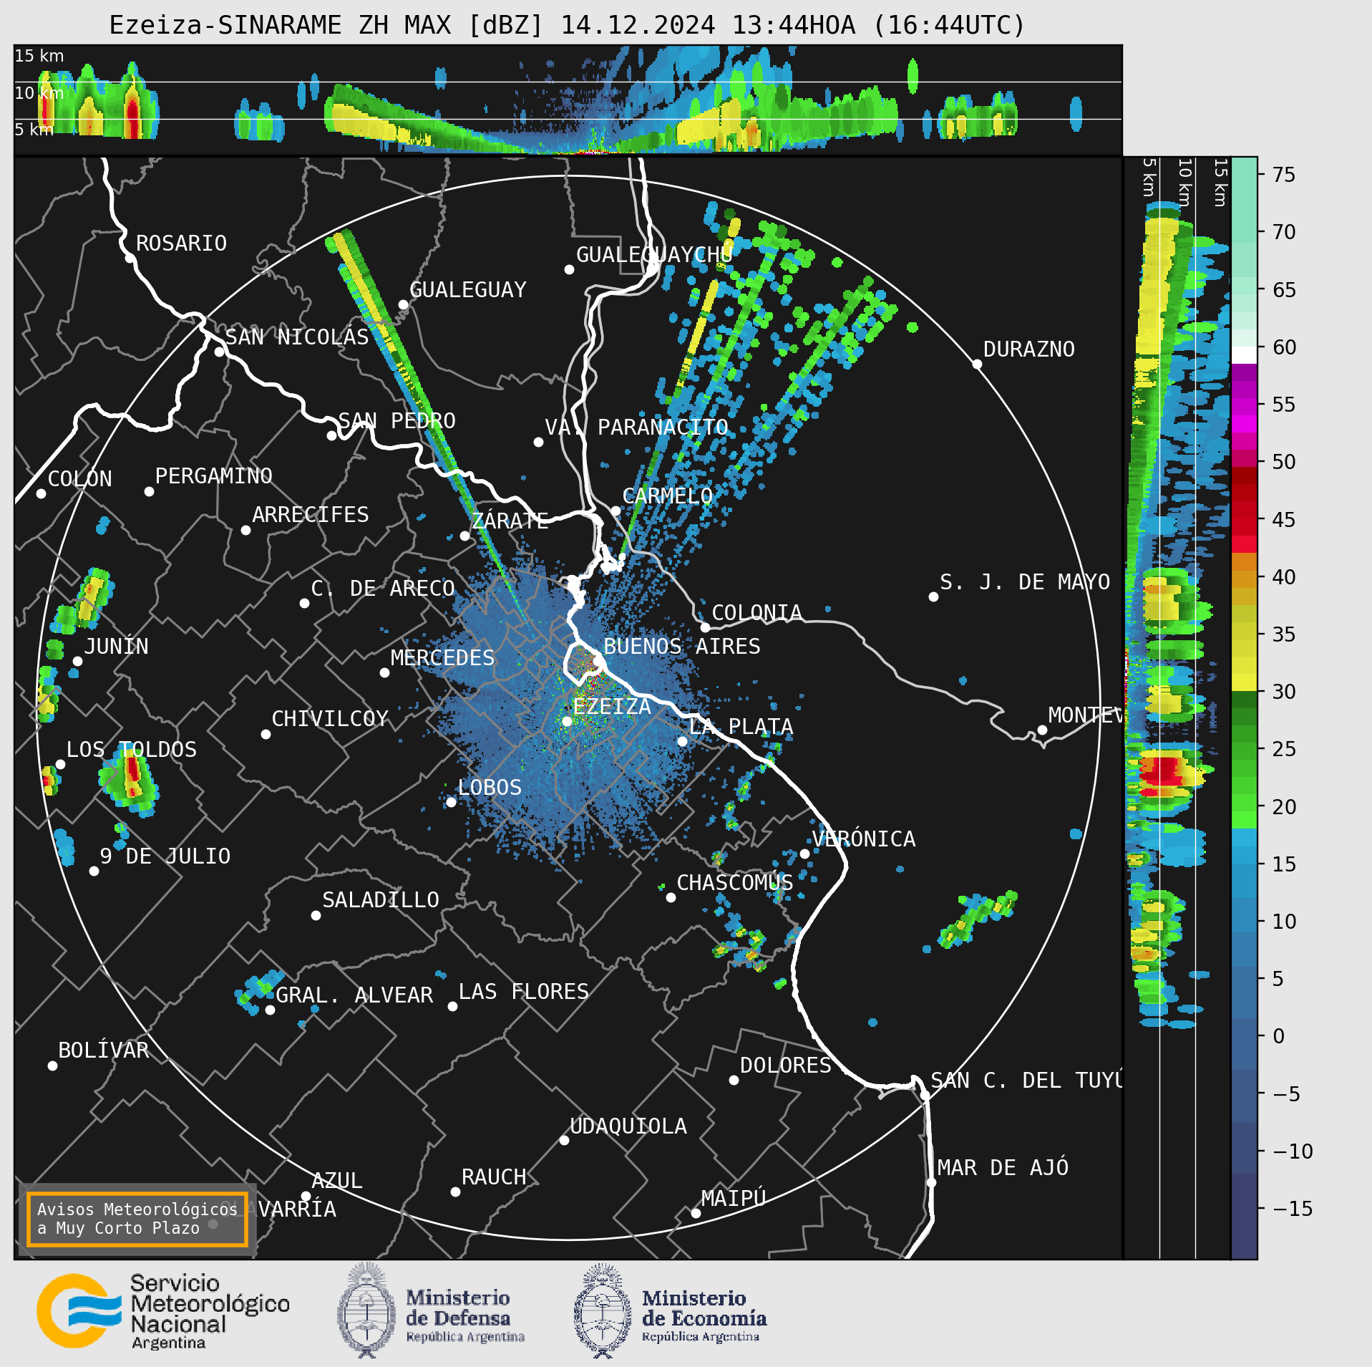This screenshot has width=1372, height=1367.
Task: Click the LAS FLORES city label
Action: point(523,992)
